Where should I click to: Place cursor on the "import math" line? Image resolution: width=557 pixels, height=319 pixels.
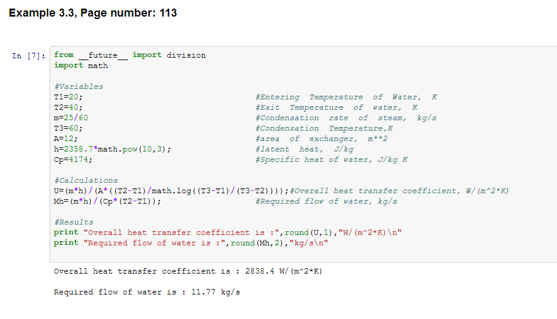pyautogui.click(x=81, y=66)
